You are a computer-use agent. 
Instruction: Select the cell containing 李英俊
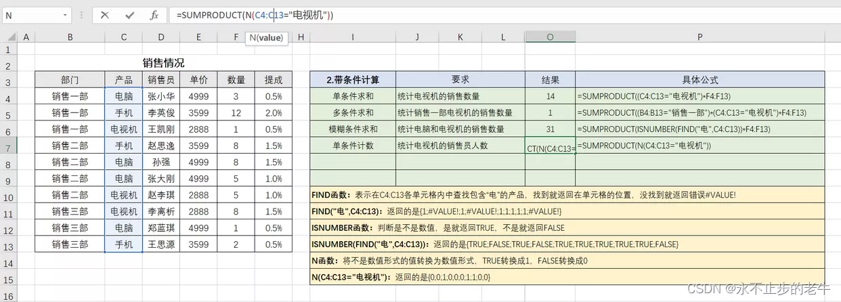(x=161, y=112)
